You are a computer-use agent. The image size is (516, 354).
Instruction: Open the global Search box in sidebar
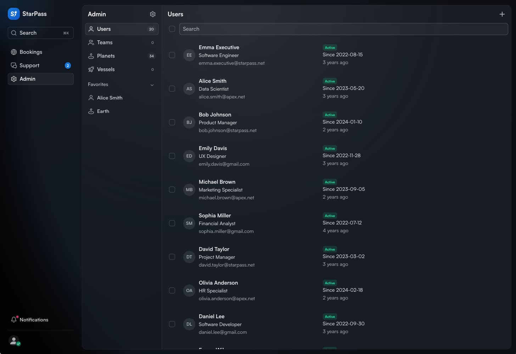tap(40, 33)
